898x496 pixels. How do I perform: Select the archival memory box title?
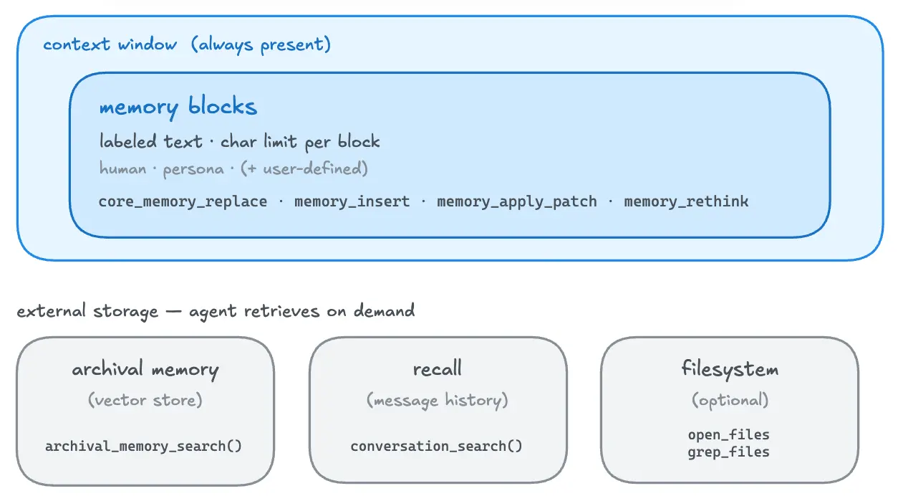(x=145, y=370)
